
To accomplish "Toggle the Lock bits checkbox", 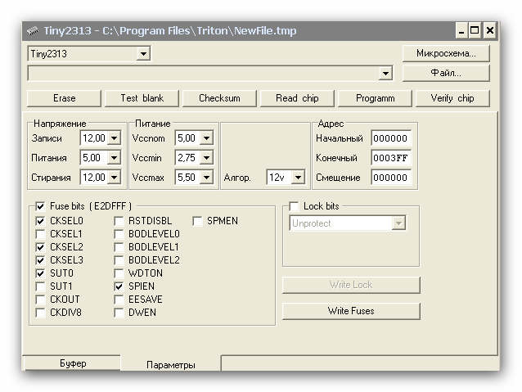I will tap(295, 206).
